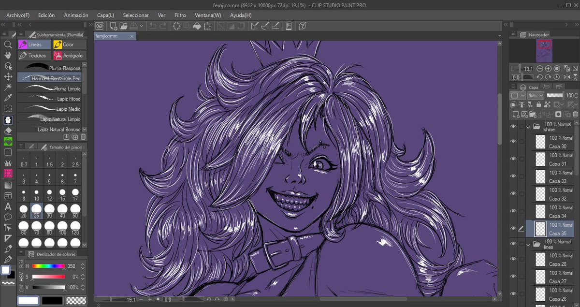Select the Color sub tool group
The height and width of the screenshot is (307, 580).
pos(69,44)
